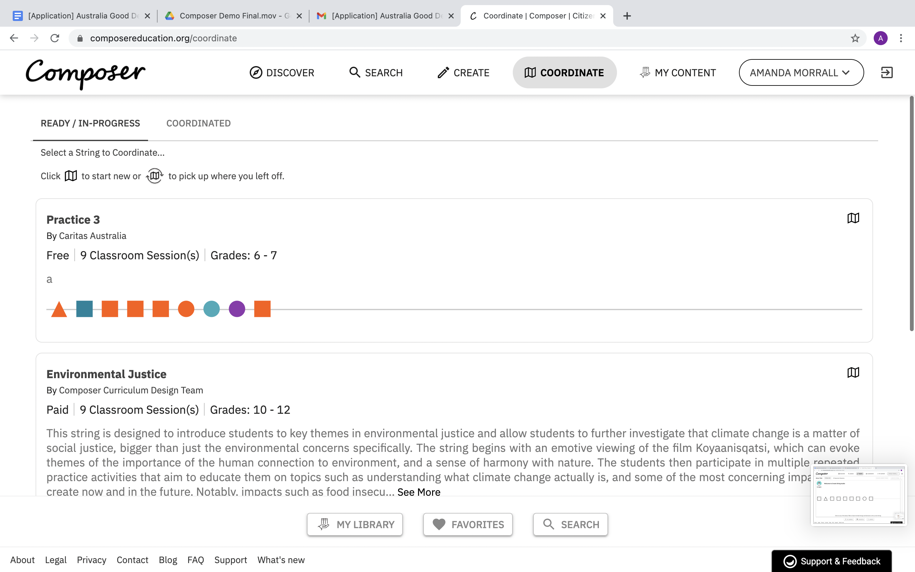Screen dimensions: 915x572
Task: Click the By Composer Curriculum Design Team text
Action: [x=125, y=390]
